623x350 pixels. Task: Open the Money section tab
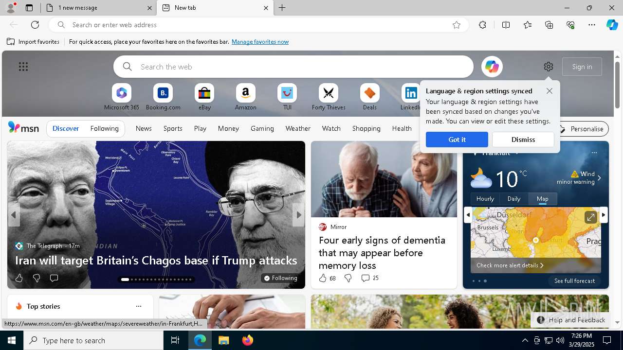click(228, 128)
